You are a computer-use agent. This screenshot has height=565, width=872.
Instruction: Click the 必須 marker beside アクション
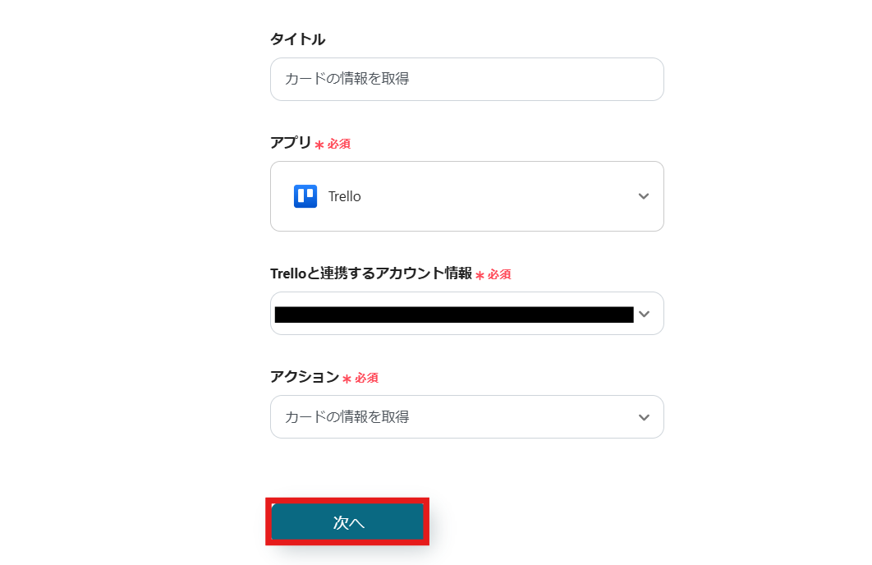click(x=366, y=378)
